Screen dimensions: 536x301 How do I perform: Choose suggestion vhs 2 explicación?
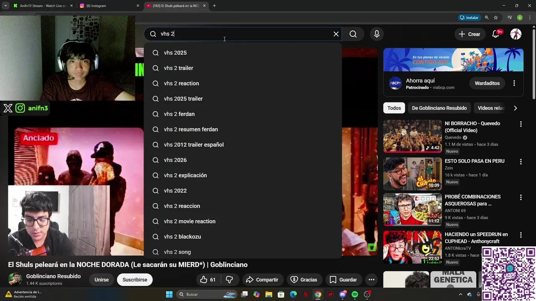tap(243, 175)
